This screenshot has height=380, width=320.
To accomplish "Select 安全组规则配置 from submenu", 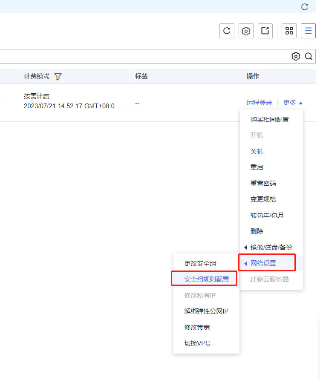I will [206, 279].
